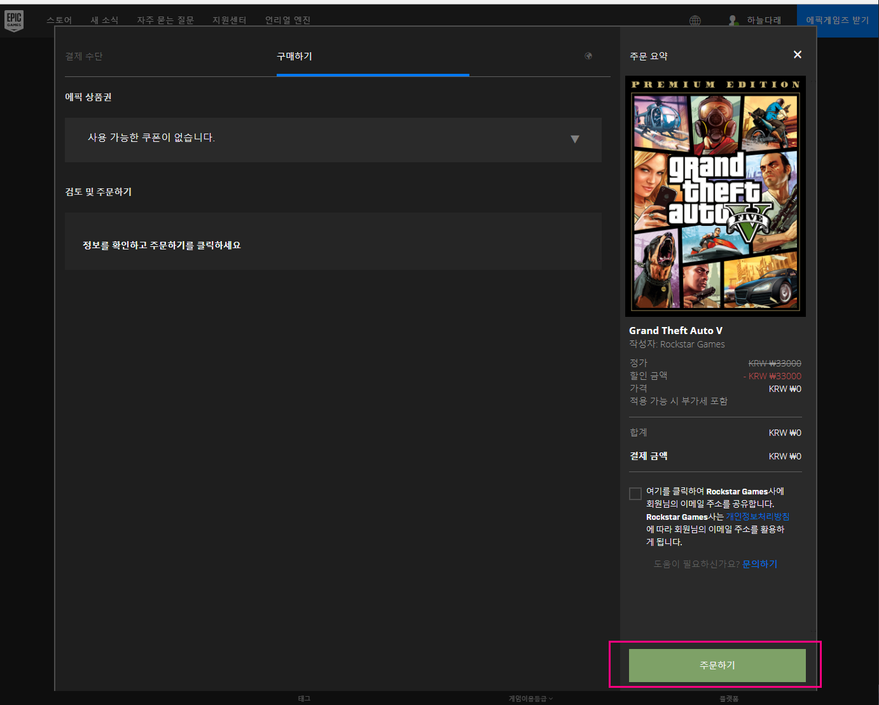Screen dimensions: 879x705
Task: Open the 스토어 menu item
Action: point(59,20)
